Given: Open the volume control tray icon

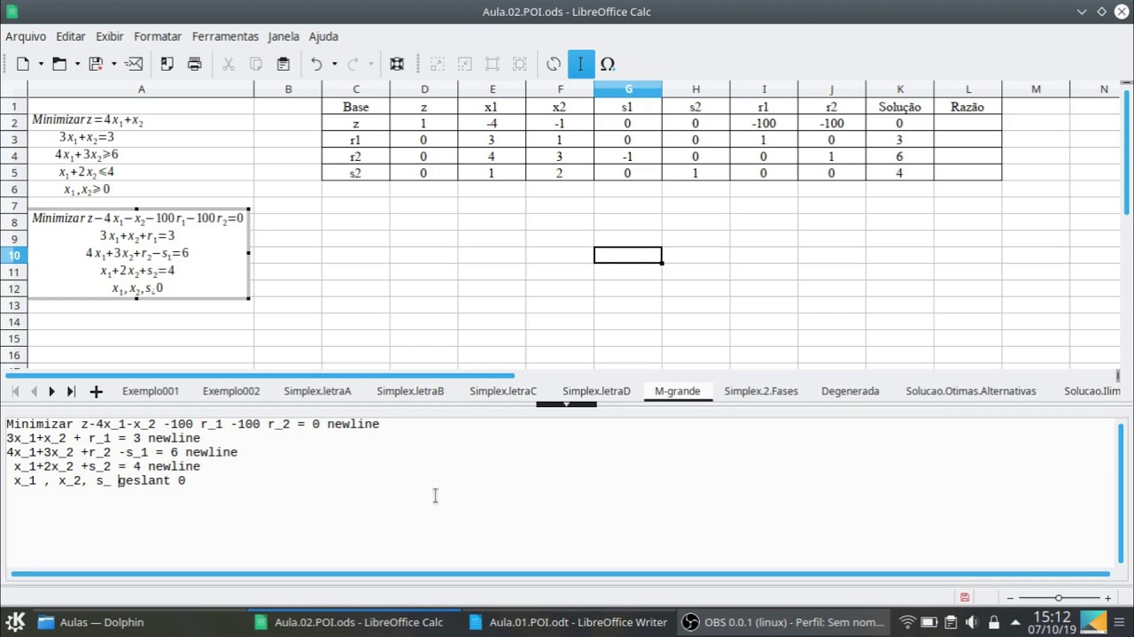Looking at the screenshot, I should click(972, 622).
